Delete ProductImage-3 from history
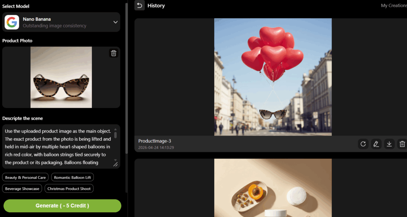407x217 pixels. (x=402, y=144)
